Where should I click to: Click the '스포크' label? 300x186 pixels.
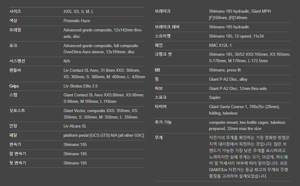point(161,97)
